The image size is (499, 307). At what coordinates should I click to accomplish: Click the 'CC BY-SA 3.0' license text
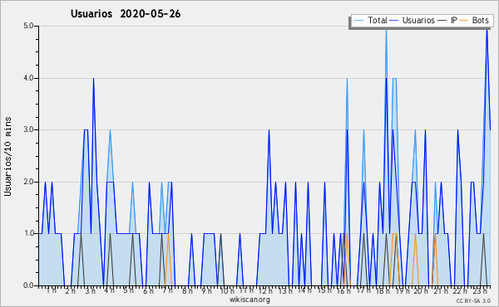(473, 301)
